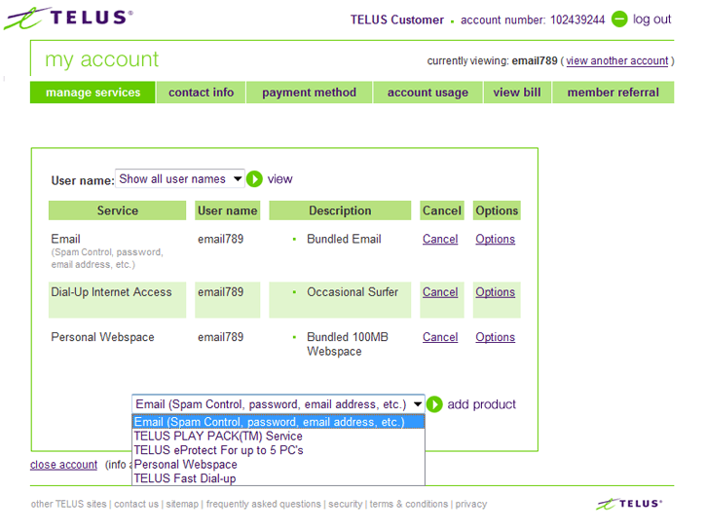The image size is (706, 532).
Task: Click the TELUS logo in the header
Action: 68,18
